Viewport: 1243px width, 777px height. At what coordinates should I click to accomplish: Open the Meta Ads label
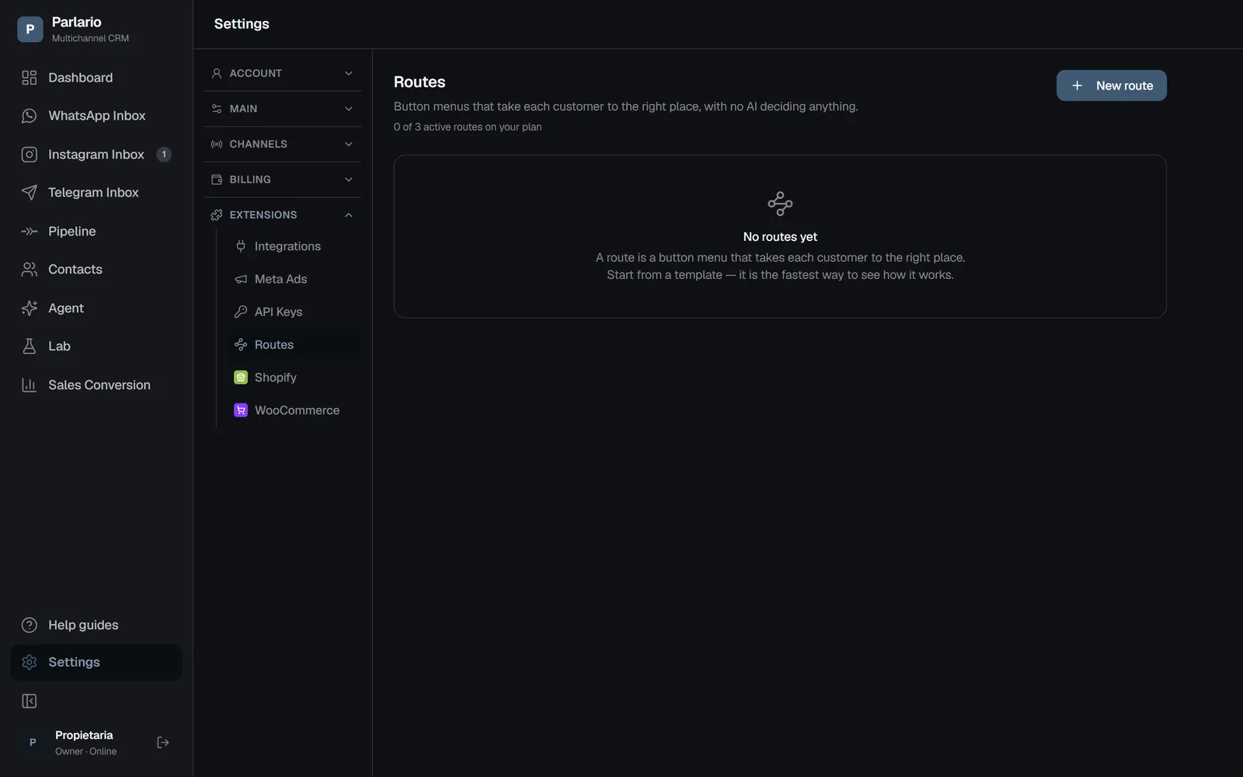click(x=280, y=279)
